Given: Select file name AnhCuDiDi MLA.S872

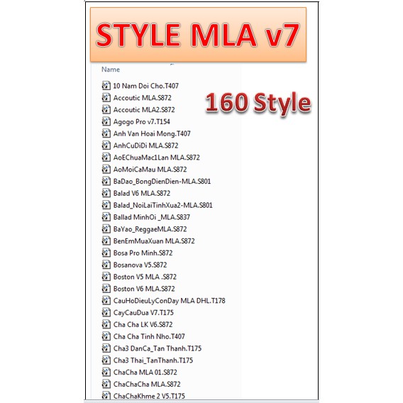Looking at the screenshot, I should click(145, 145).
